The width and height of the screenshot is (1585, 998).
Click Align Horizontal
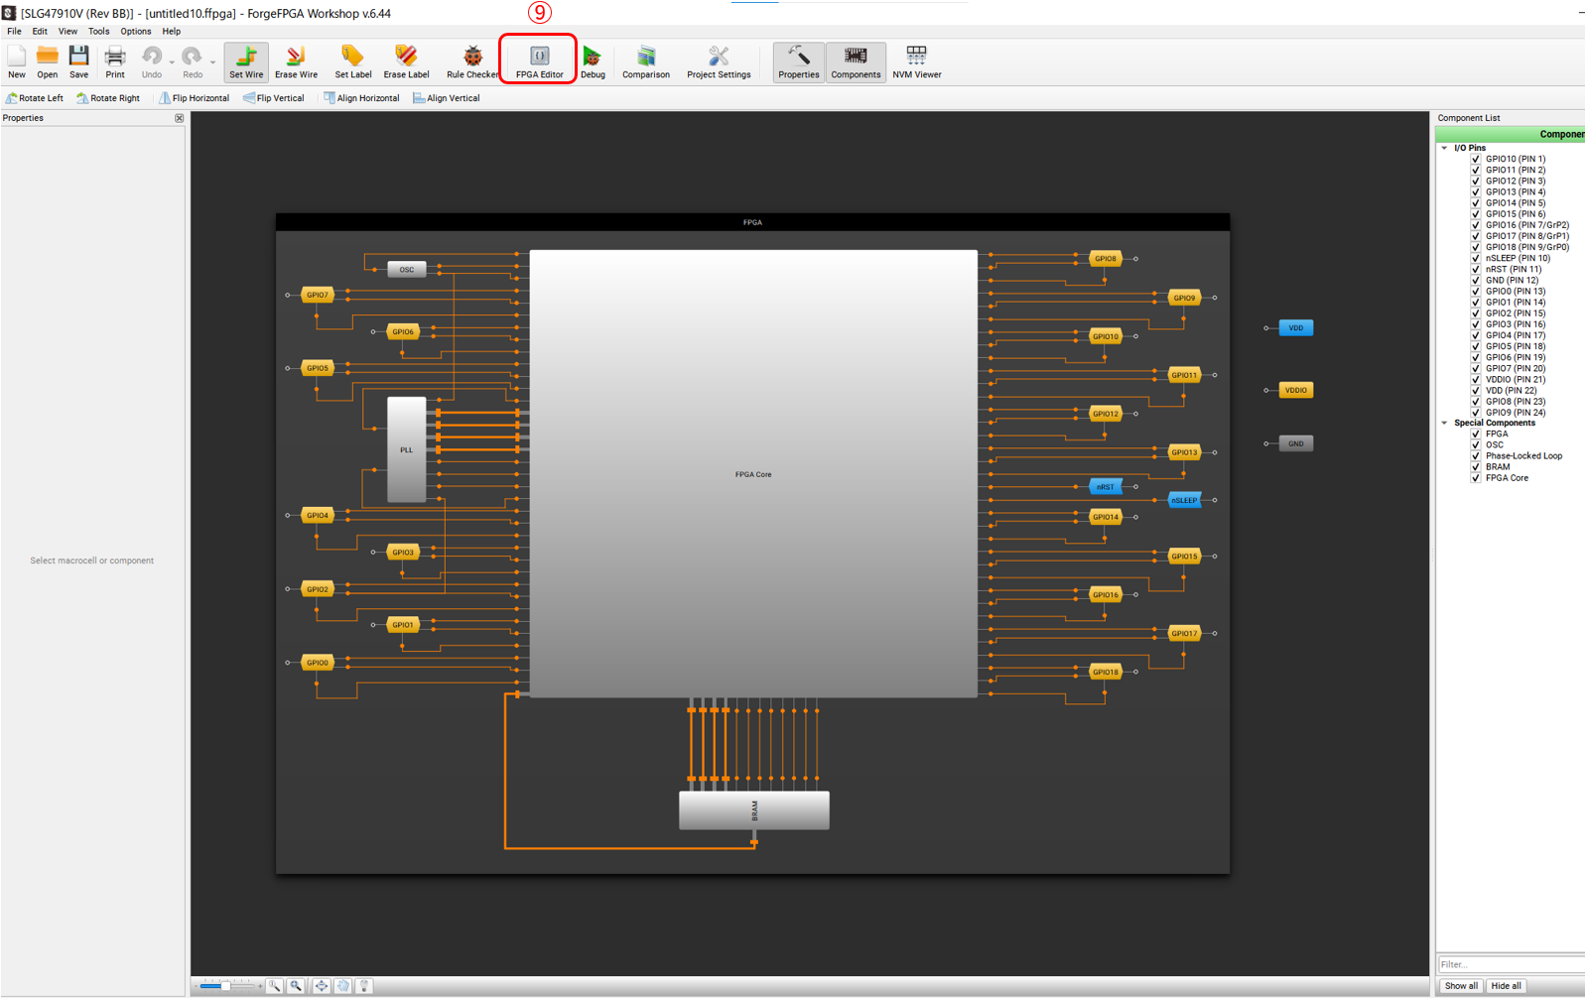361,98
